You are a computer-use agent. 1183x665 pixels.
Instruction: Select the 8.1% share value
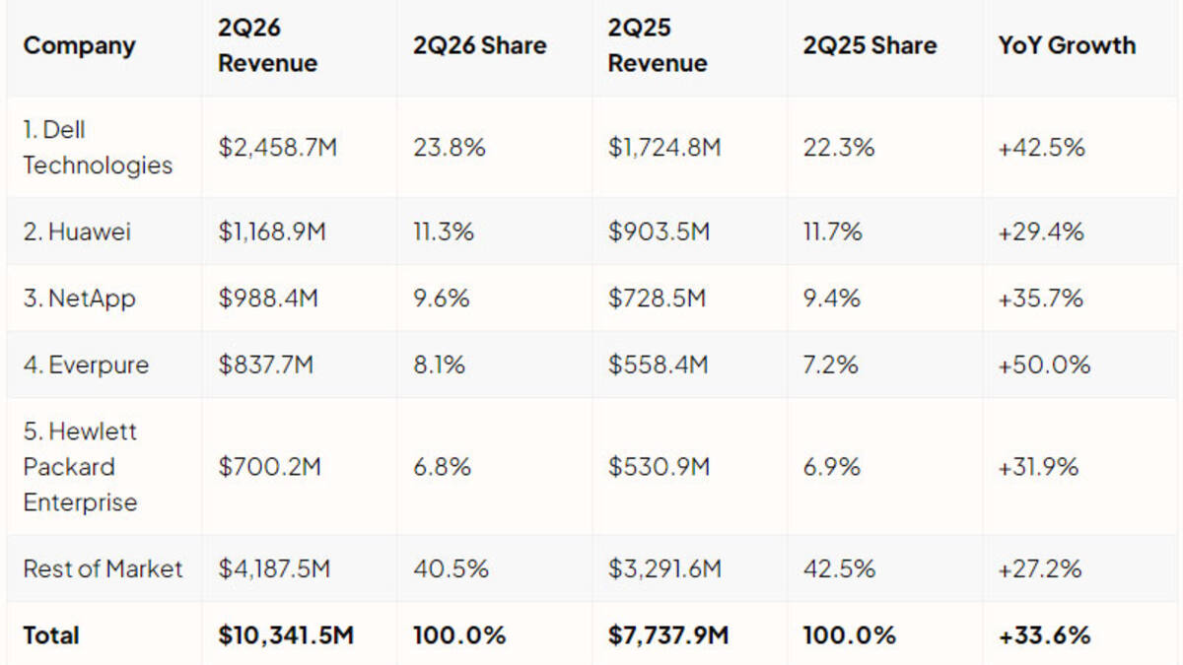[x=439, y=365]
